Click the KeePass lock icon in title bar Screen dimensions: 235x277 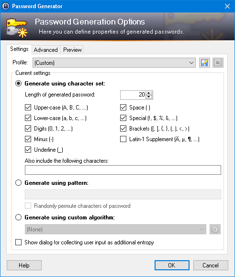5,6
